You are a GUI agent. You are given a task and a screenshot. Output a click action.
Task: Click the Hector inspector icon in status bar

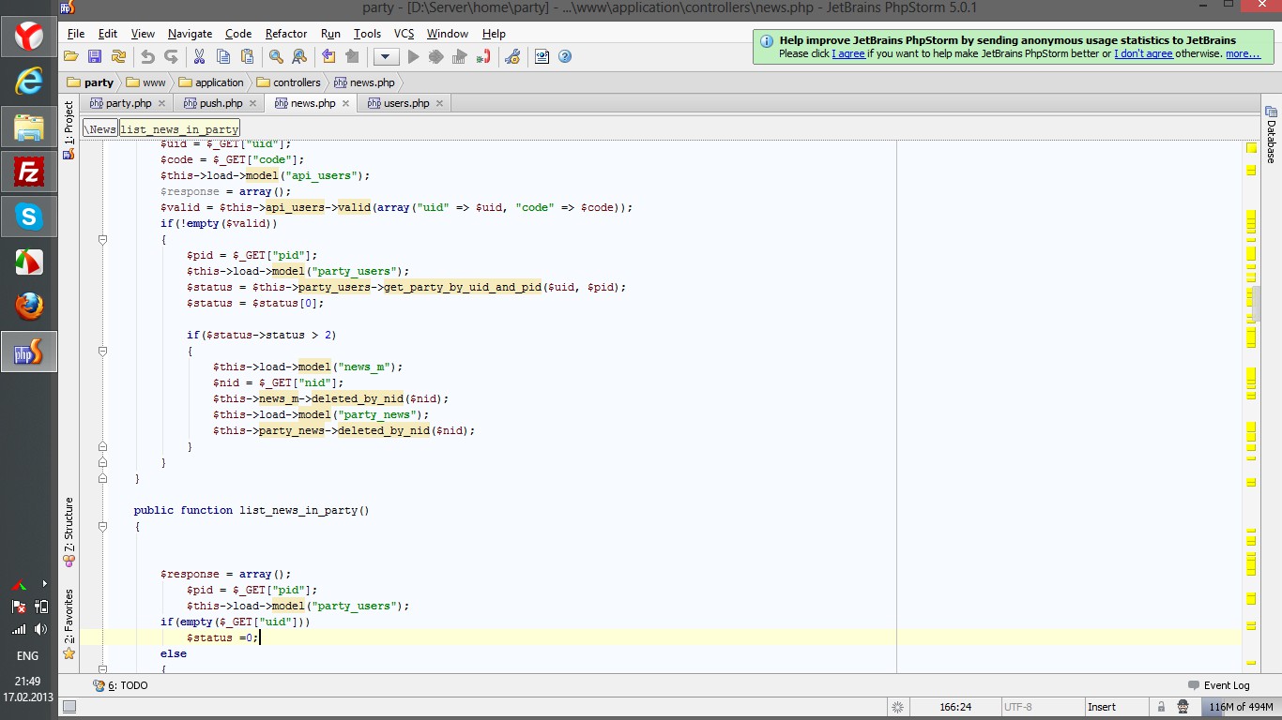click(x=1183, y=707)
